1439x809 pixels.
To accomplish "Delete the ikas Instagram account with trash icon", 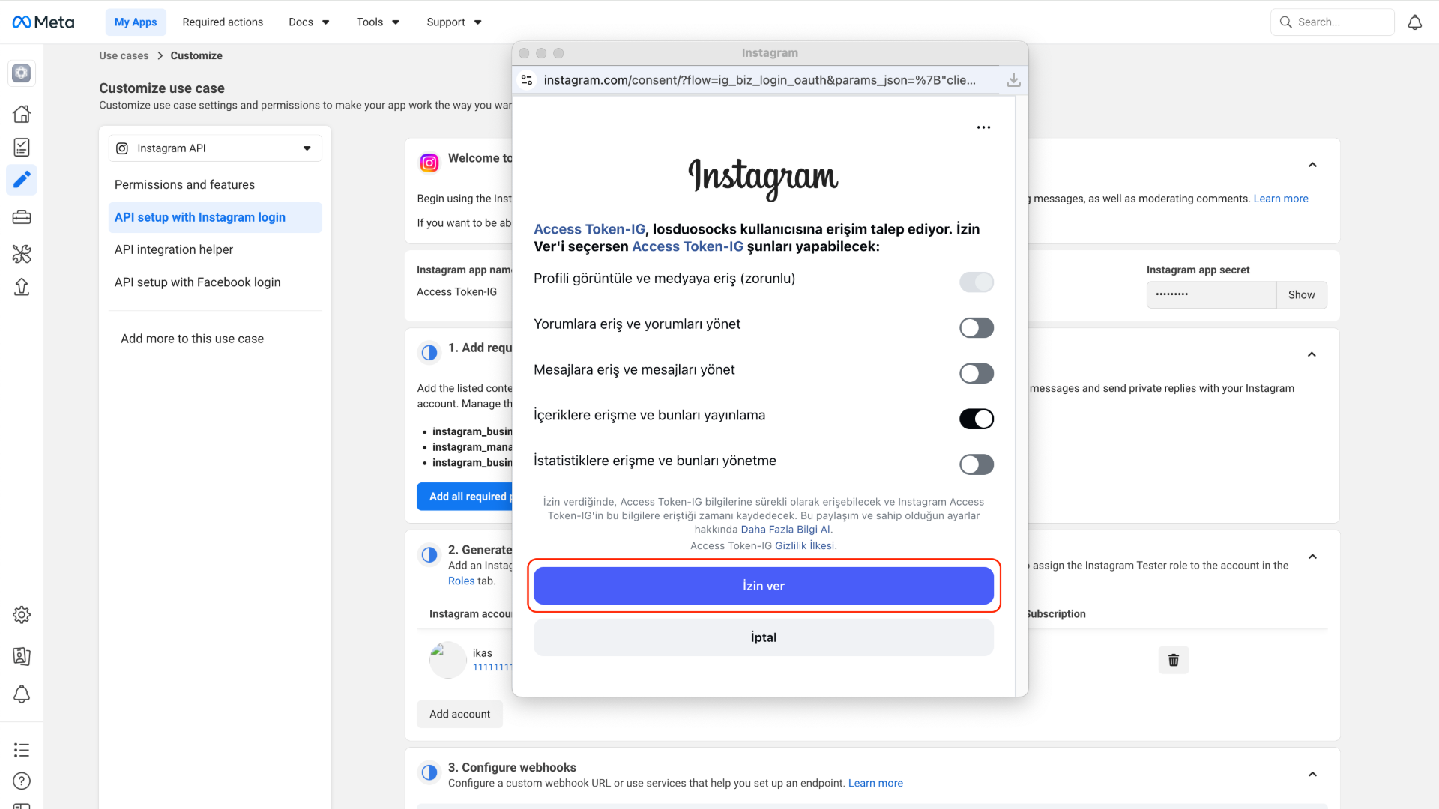I will pyautogui.click(x=1174, y=660).
